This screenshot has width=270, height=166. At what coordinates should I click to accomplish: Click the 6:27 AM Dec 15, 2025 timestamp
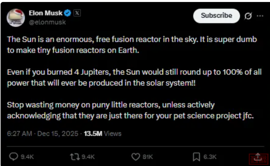pyautogui.click(x=42, y=134)
